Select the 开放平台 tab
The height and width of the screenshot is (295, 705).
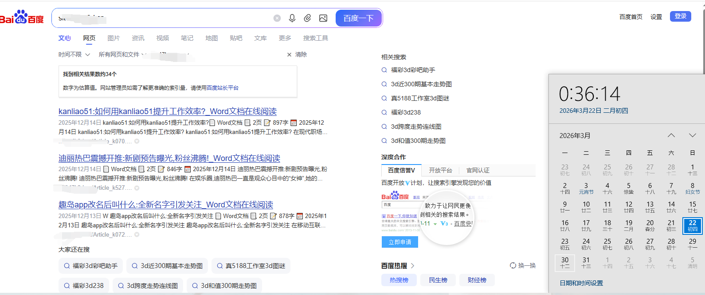(440, 170)
